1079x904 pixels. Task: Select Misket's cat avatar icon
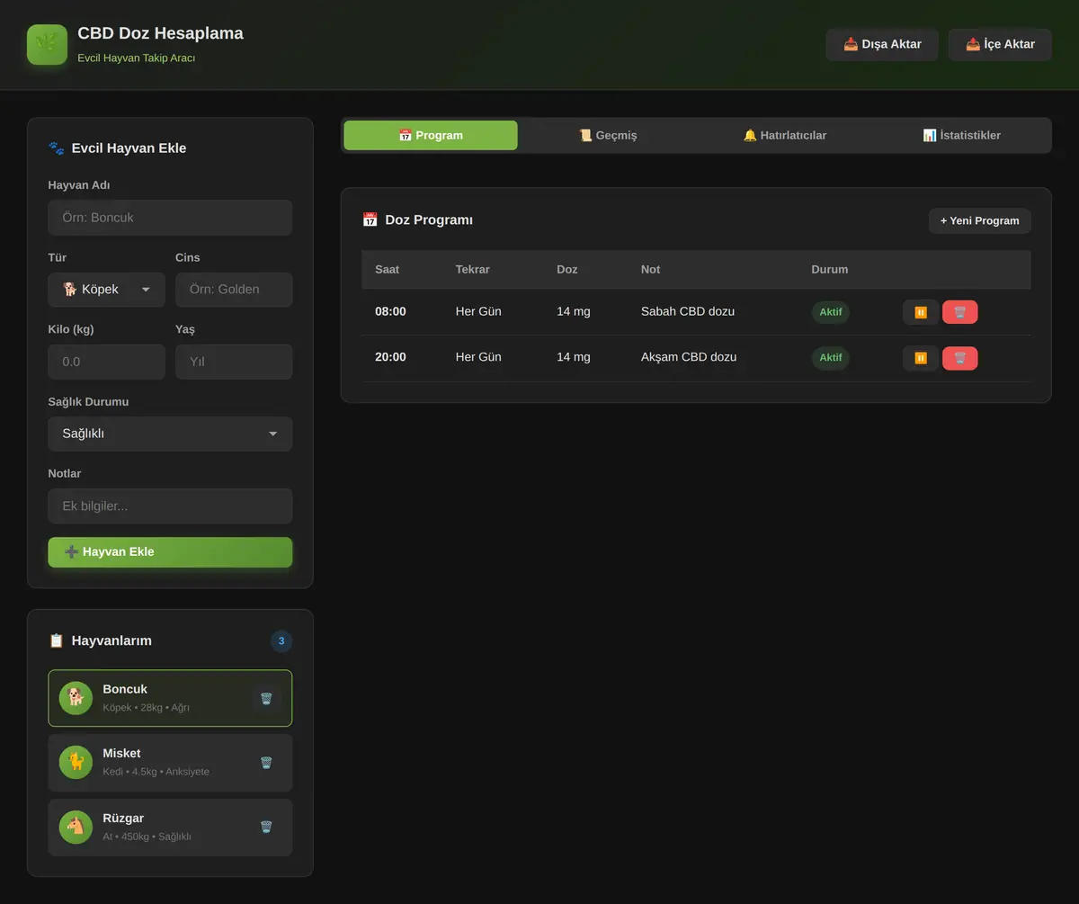pyautogui.click(x=76, y=763)
